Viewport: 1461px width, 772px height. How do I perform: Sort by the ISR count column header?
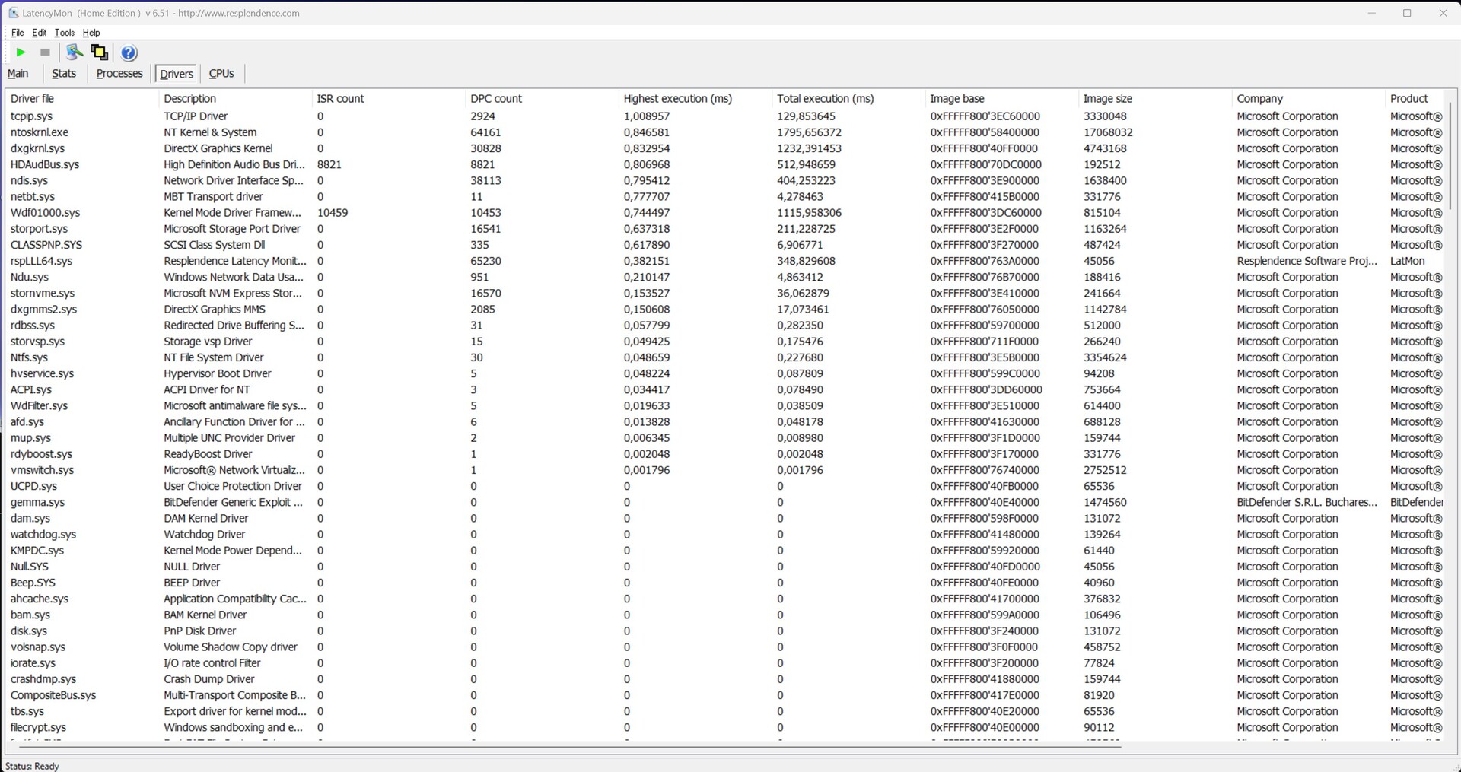[x=340, y=99]
